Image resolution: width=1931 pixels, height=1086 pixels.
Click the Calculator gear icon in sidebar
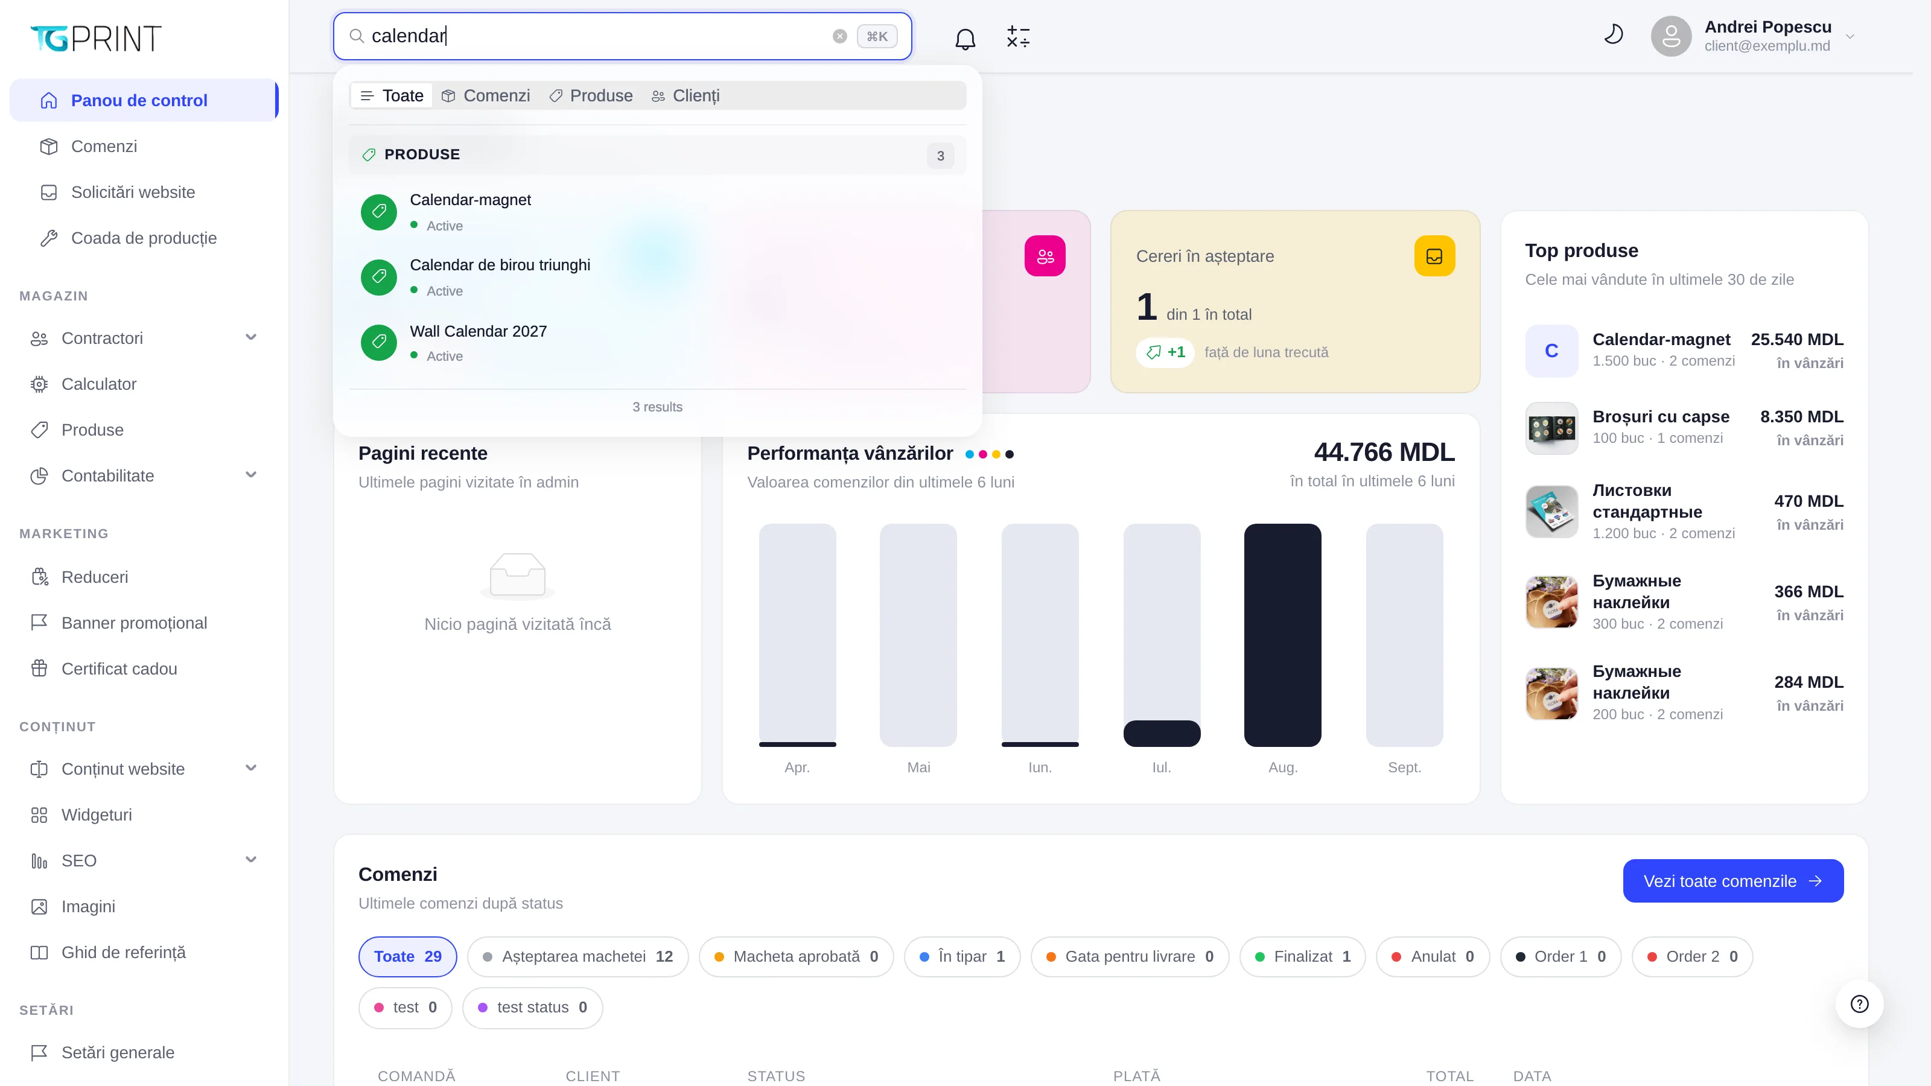pyautogui.click(x=39, y=384)
